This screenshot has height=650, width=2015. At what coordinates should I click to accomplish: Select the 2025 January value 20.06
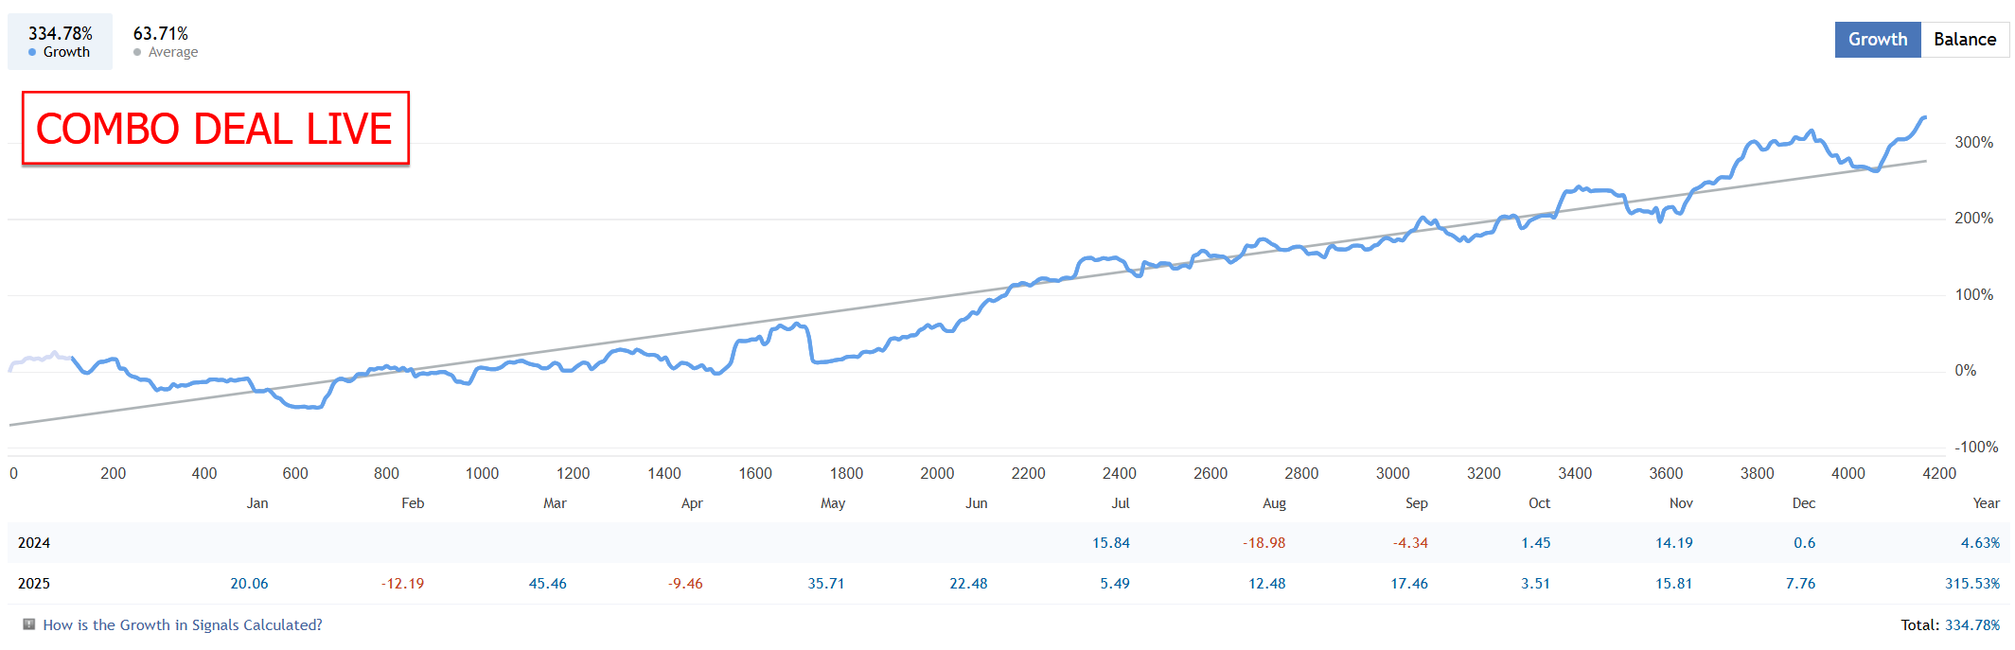tap(249, 584)
